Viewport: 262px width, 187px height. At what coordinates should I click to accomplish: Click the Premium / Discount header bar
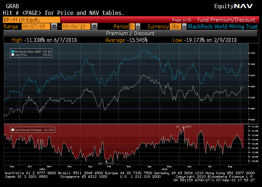click(130, 33)
